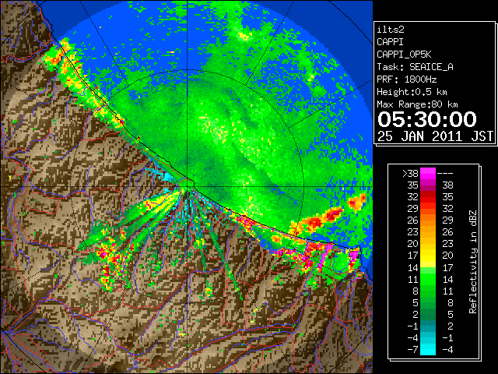Click the cyan '-7' legend swatch
This screenshot has height=374, width=498.
tap(428, 349)
